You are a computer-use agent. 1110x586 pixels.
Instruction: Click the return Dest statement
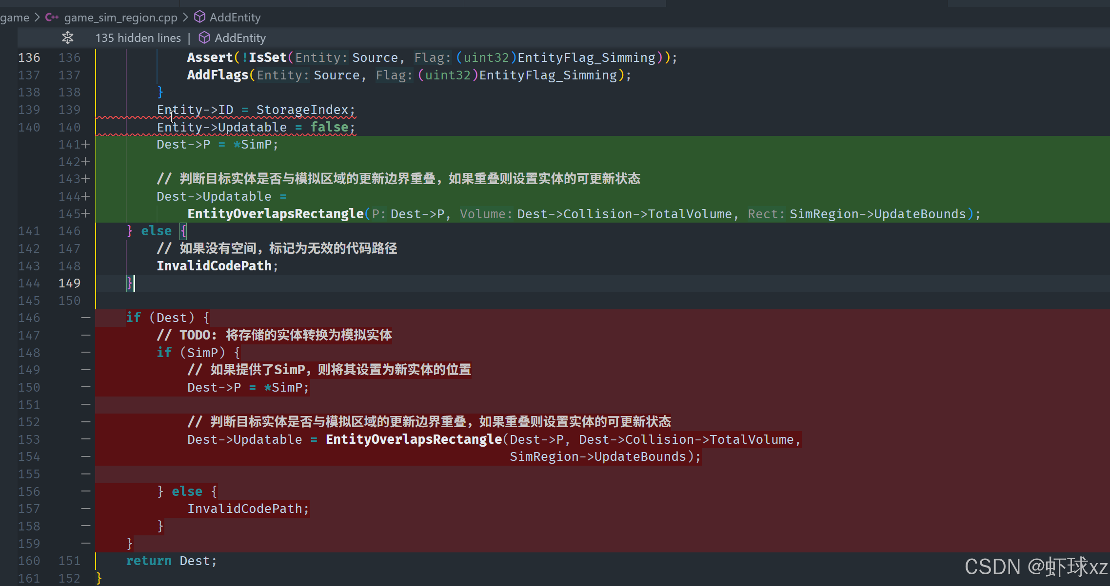[171, 561]
